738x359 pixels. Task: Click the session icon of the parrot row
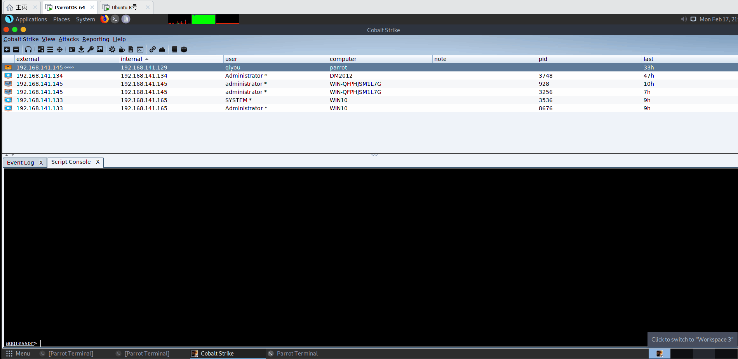click(8, 68)
